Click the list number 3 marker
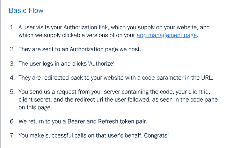 click(12, 64)
